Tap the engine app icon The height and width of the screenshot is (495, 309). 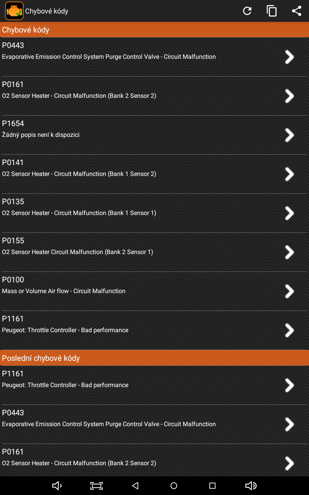click(x=14, y=11)
